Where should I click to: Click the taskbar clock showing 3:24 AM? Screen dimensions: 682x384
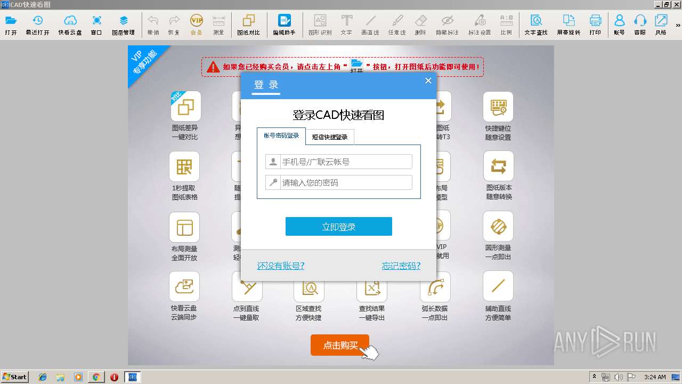coord(655,377)
